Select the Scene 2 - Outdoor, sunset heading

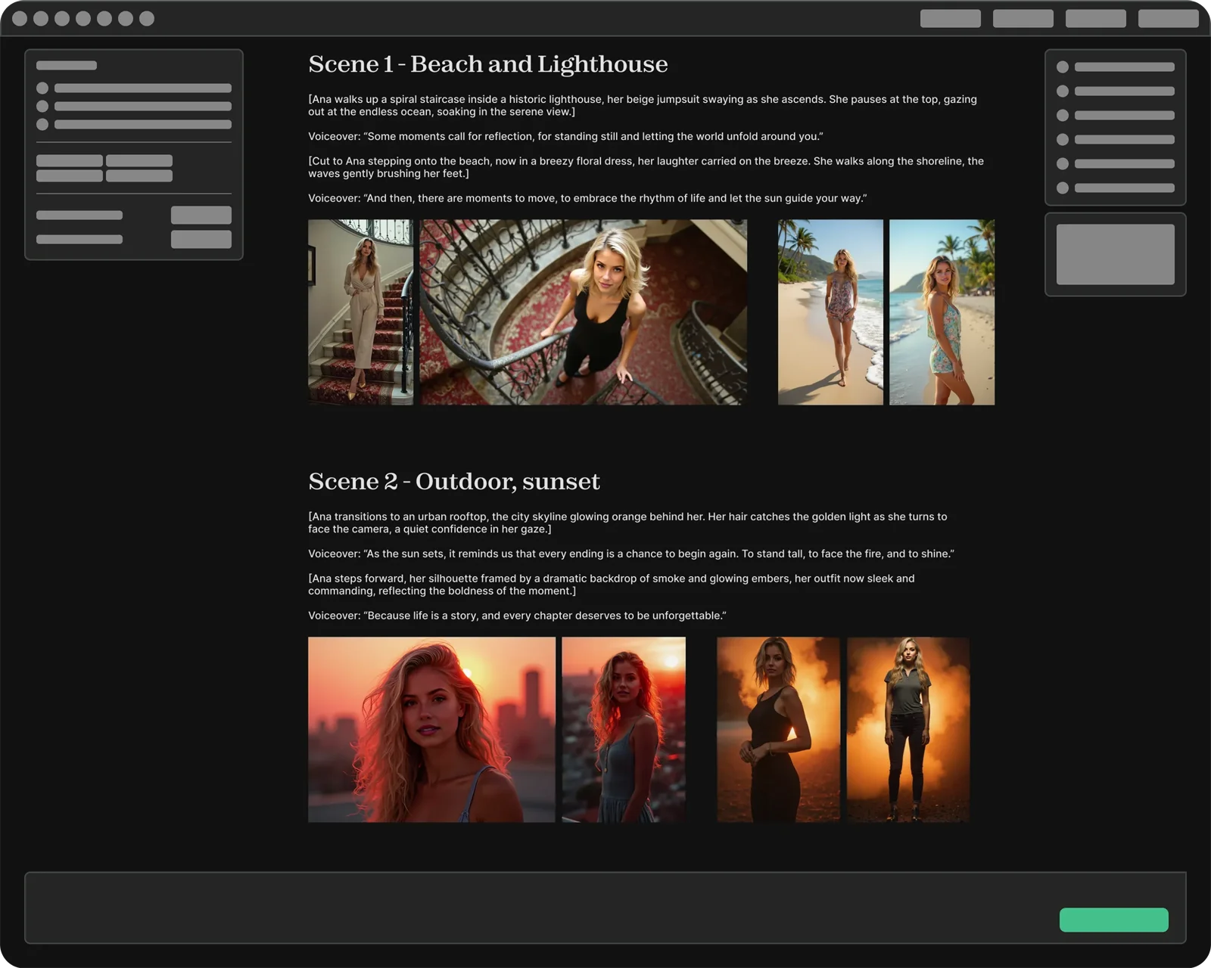point(454,482)
